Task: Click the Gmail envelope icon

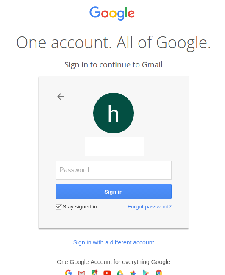Action: click(81, 273)
